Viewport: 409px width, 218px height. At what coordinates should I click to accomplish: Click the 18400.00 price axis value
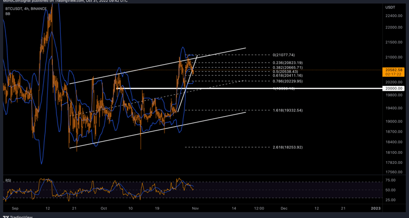pos(393,142)
